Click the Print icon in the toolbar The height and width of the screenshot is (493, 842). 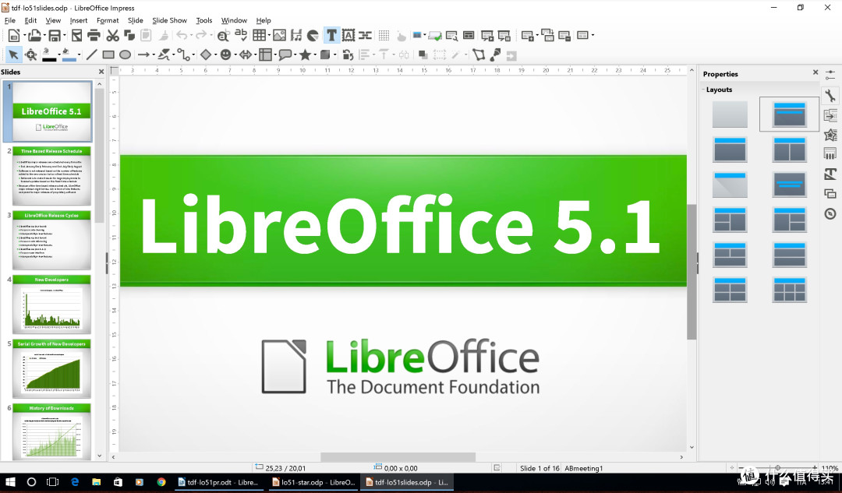pyautogui.click(x=94, y=35)
